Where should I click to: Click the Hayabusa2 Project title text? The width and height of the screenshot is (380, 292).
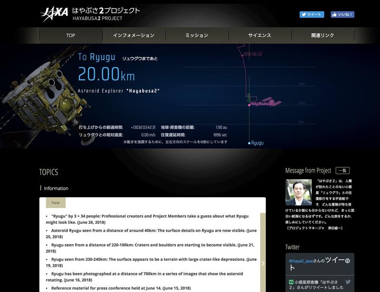tap(106, 14)
